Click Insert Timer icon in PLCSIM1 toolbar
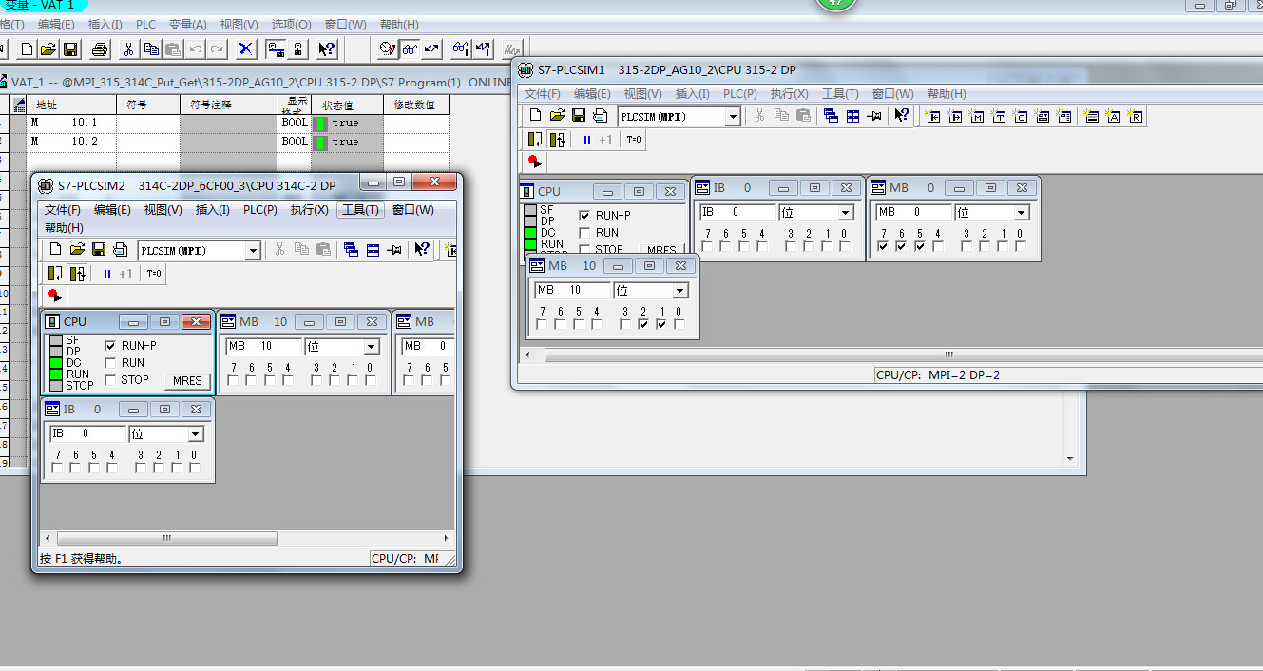This screenshot has width=1263, height=671. [x=998, y=116]
